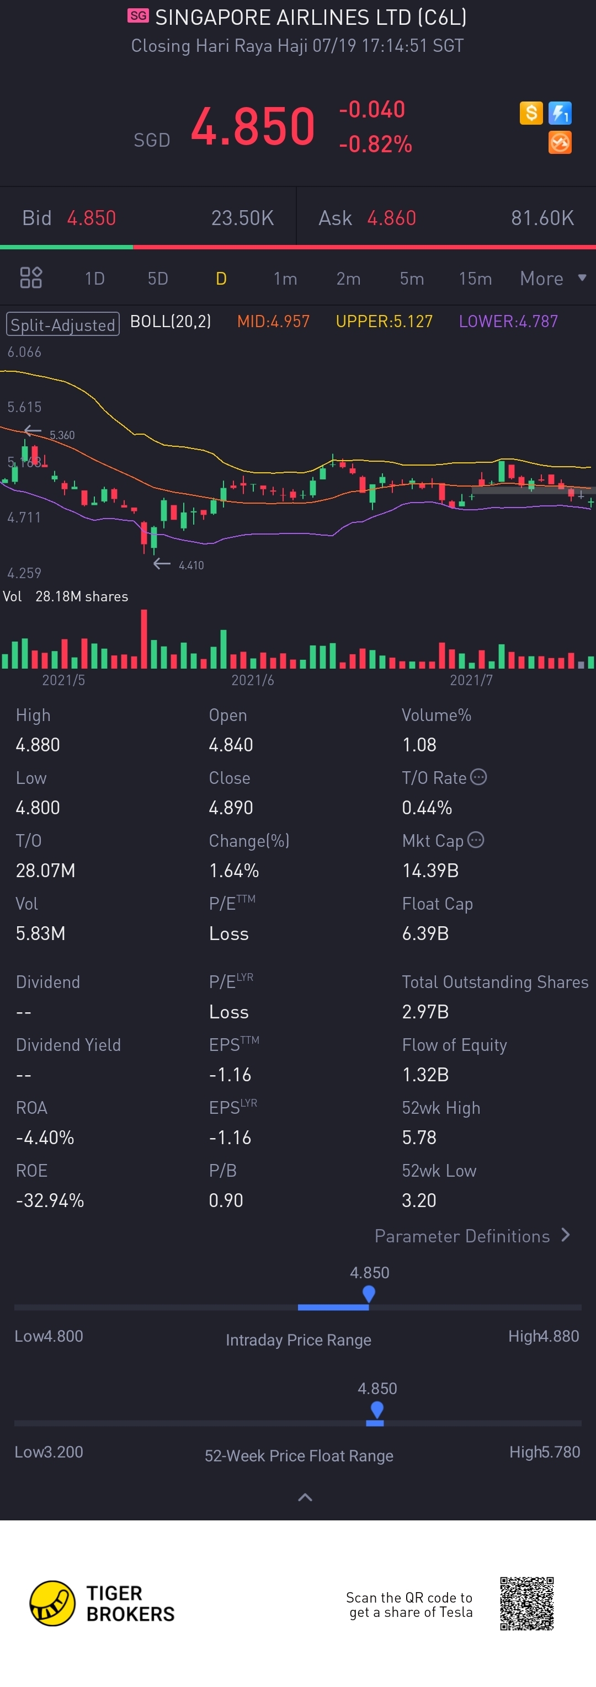Tap the Tiger Brokers logo

click(x=52, y=1603)
